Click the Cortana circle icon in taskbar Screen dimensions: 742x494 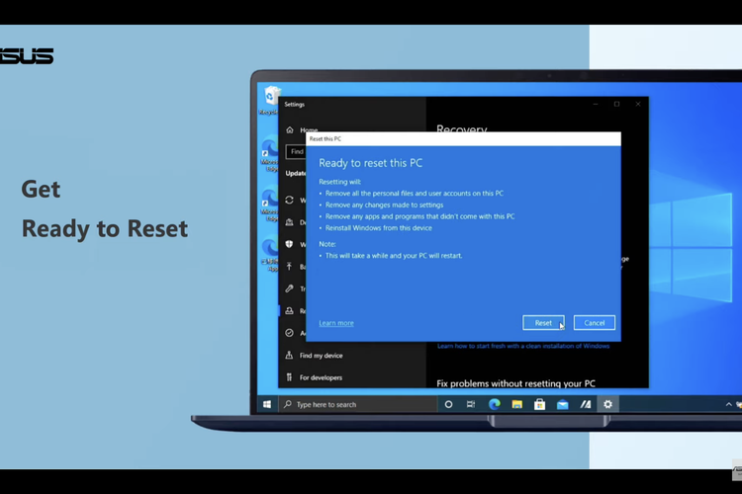tap(448, 404)
